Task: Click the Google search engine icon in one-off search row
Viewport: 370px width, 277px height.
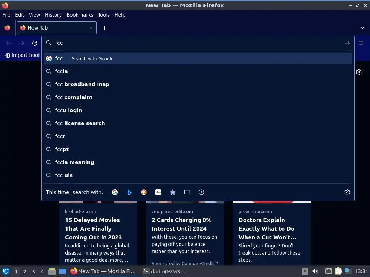Action: [x=115, y=192]
